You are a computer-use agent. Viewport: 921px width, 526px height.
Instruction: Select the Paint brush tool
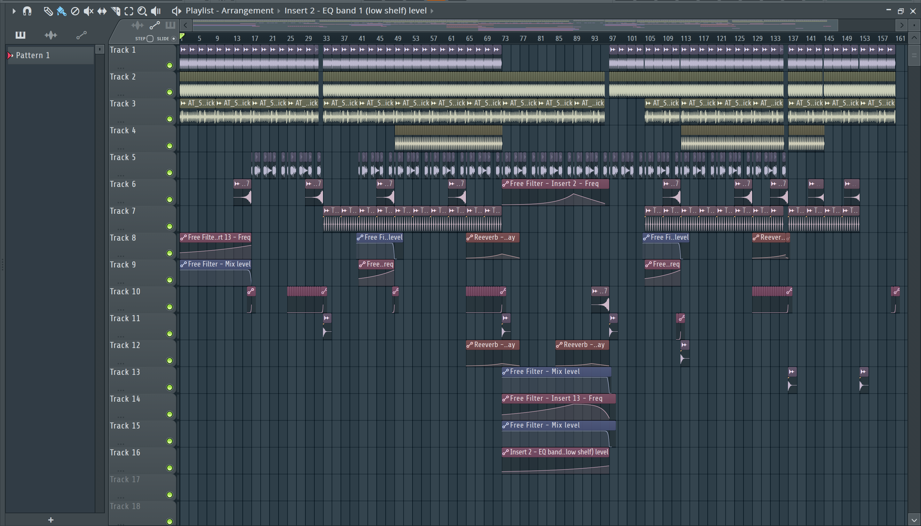(61, 11)
